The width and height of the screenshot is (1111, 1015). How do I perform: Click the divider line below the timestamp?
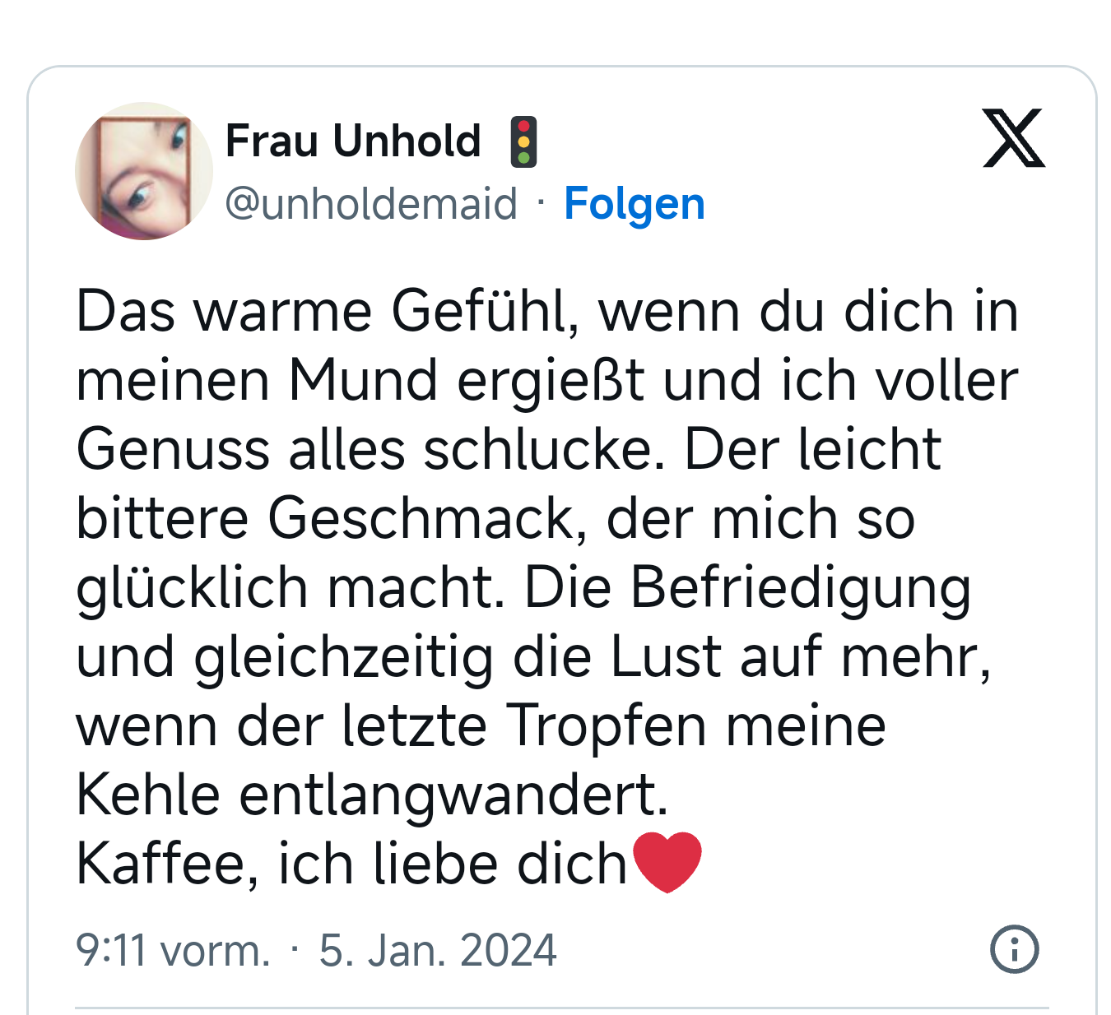[x=561, y=1008]
